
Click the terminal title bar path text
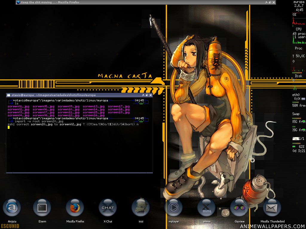tap(54, 95)
